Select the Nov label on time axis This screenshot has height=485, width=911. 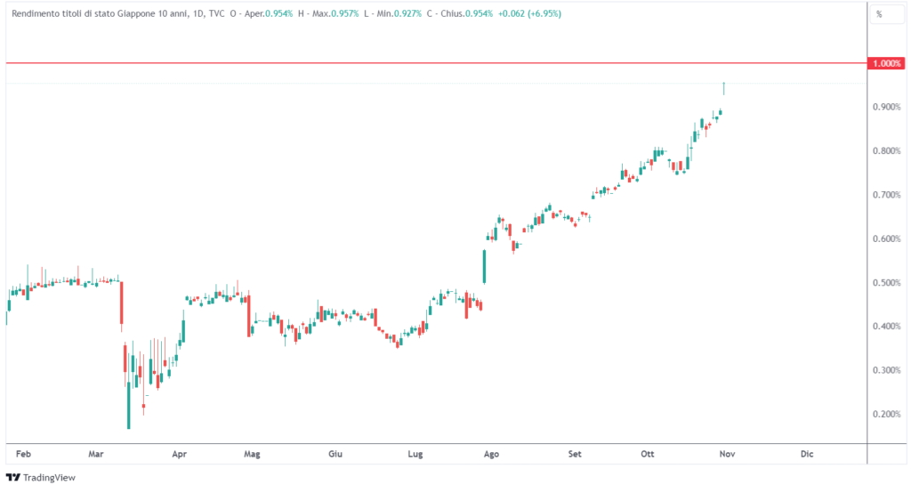point(726,454)
